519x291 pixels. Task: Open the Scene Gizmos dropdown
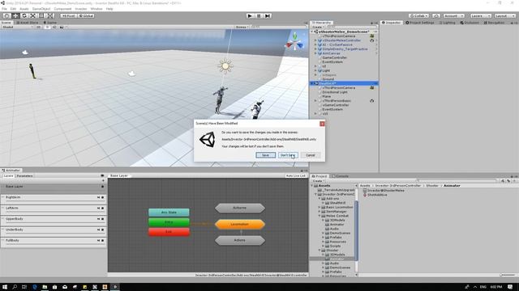[242, 27]
